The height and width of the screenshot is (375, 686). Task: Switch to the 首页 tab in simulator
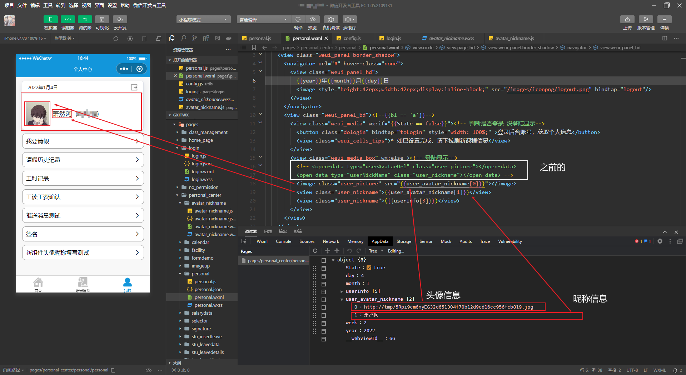tap(38, 285)
